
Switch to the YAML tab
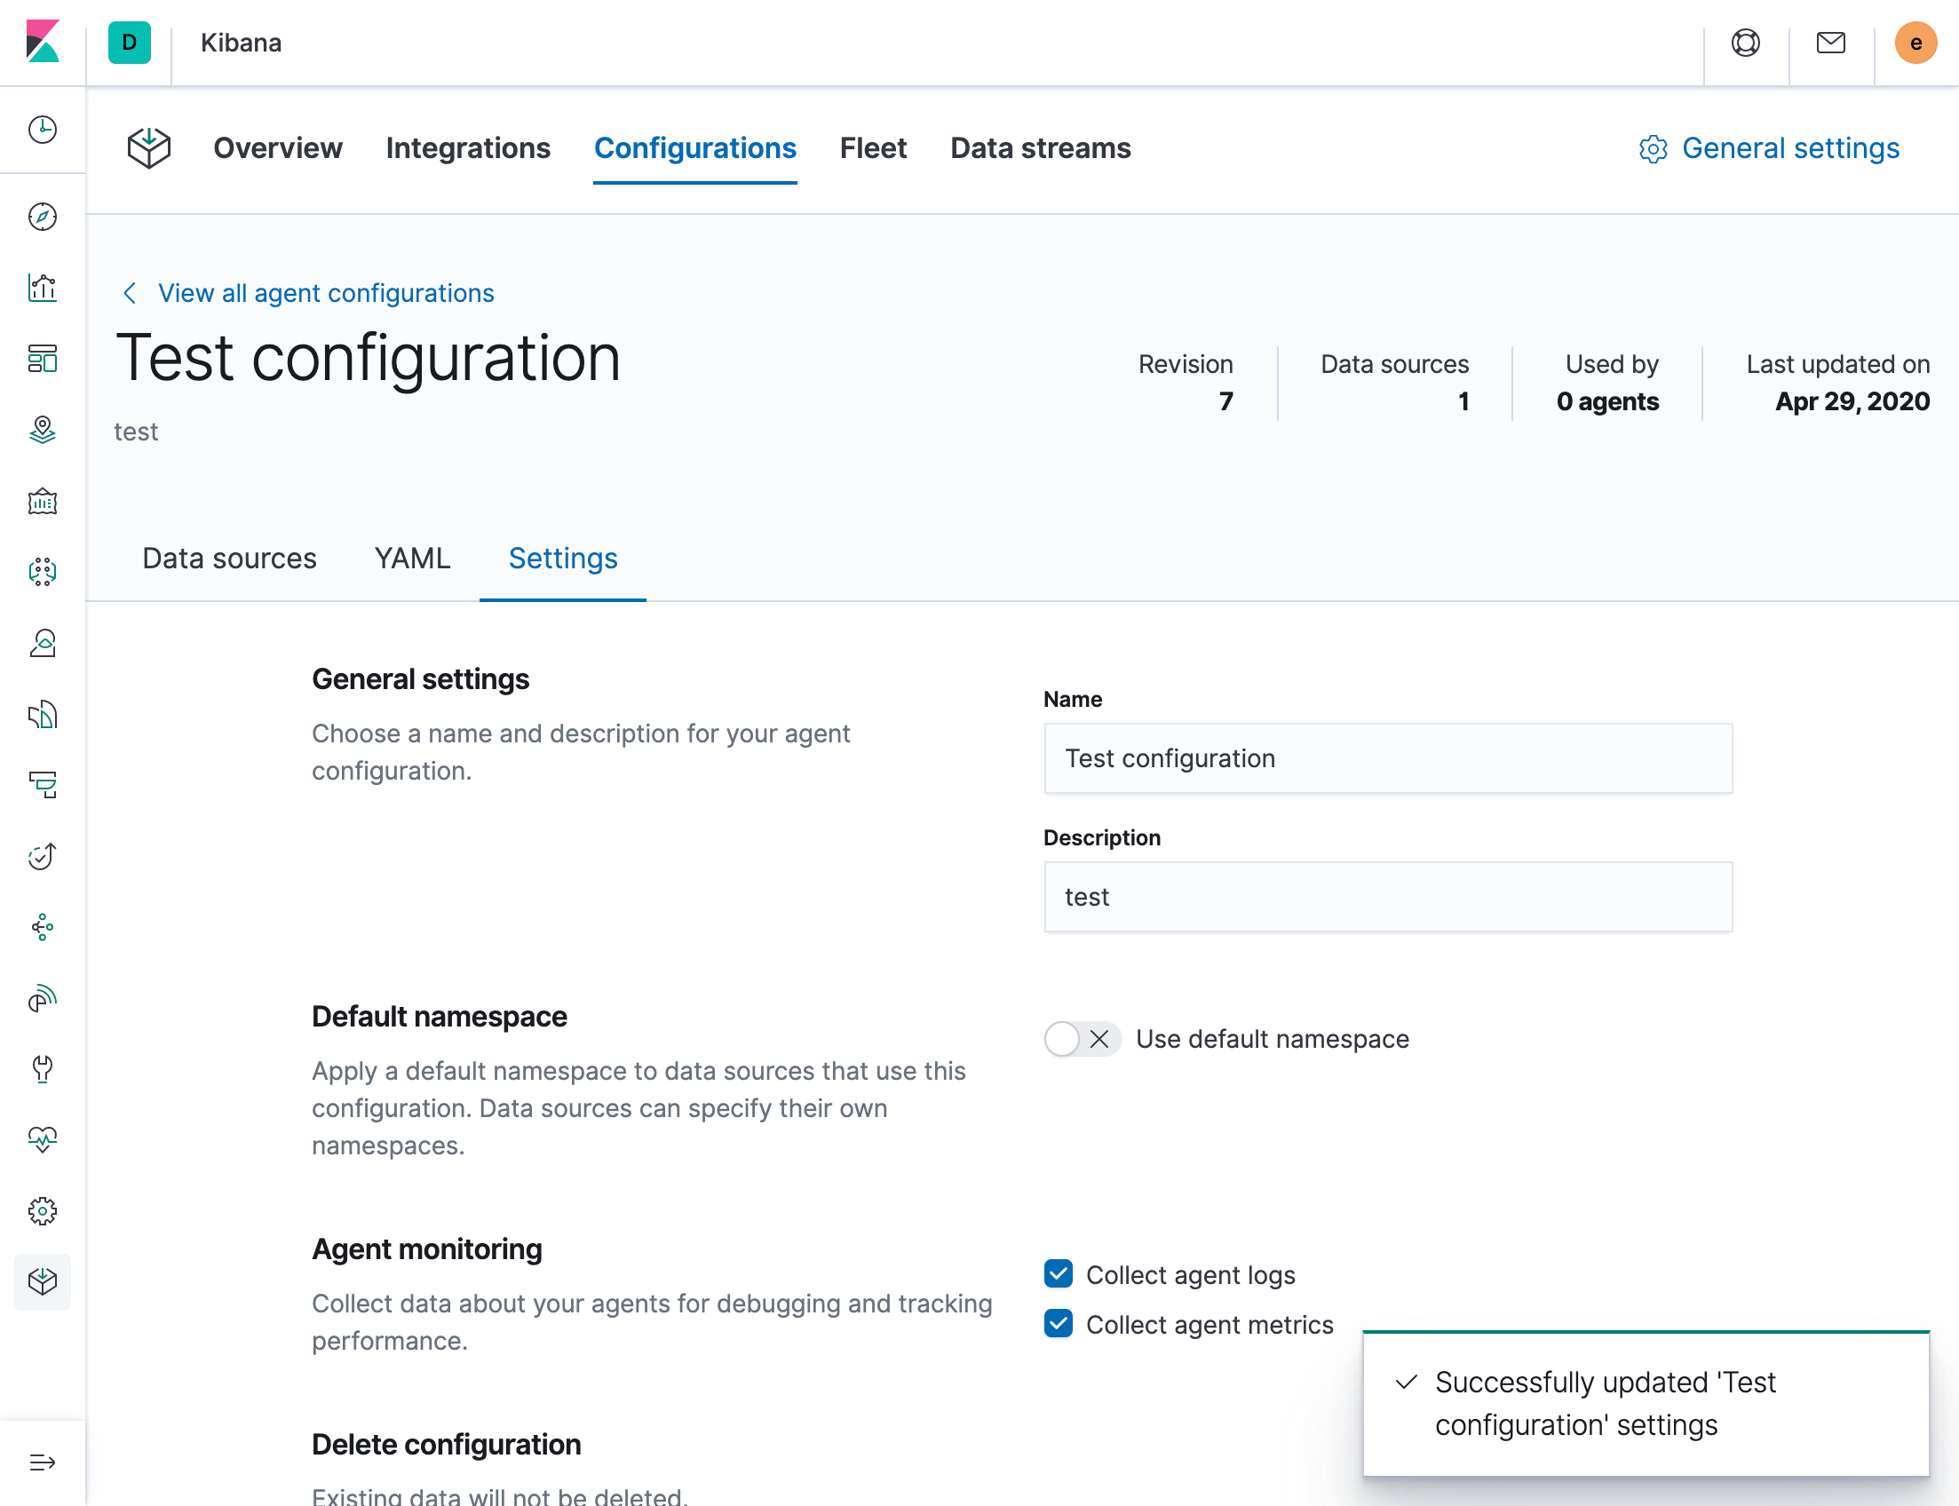pos(412,559)
